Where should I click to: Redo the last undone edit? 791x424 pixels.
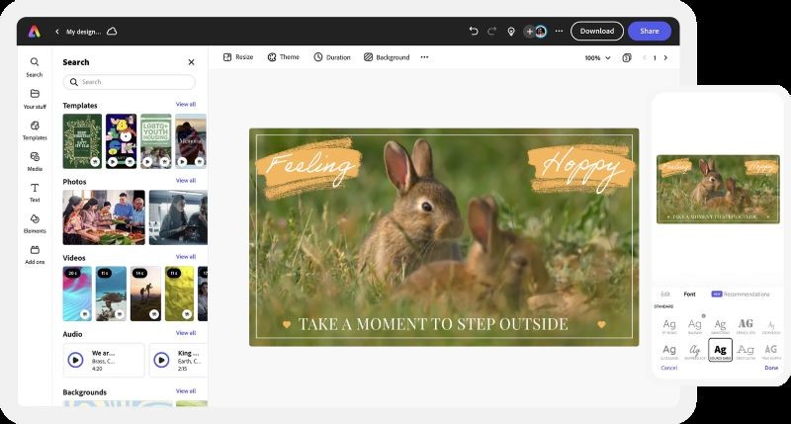click(x=491, y=32)
